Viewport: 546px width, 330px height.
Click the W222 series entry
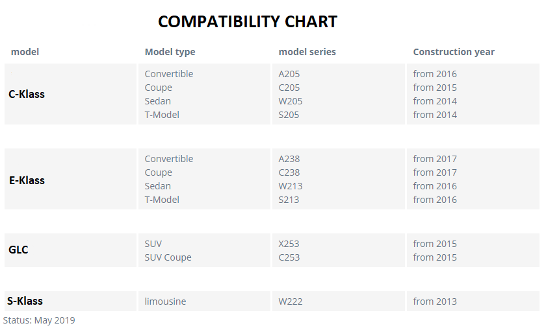coord(291,301)
